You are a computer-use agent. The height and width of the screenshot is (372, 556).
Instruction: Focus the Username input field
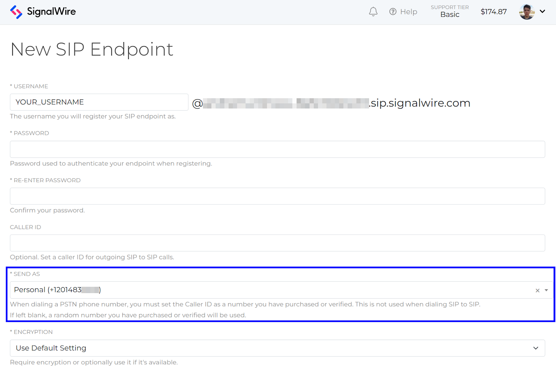click(99, 102)
